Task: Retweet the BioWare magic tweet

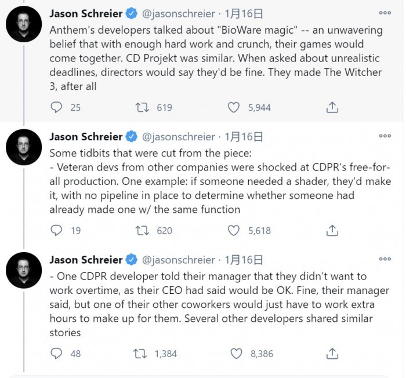Action: 142,107
